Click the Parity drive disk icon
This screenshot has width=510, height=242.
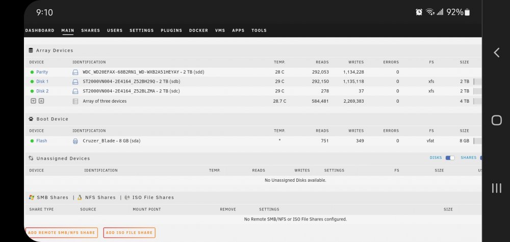click(x=75, y=72)
